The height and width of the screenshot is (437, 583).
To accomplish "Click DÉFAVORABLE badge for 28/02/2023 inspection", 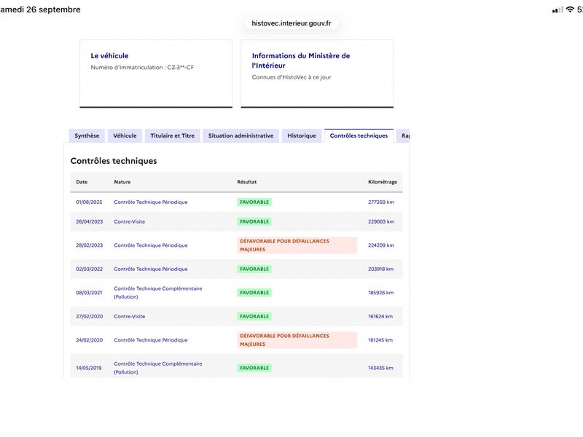I will click(x=297, y=245).
